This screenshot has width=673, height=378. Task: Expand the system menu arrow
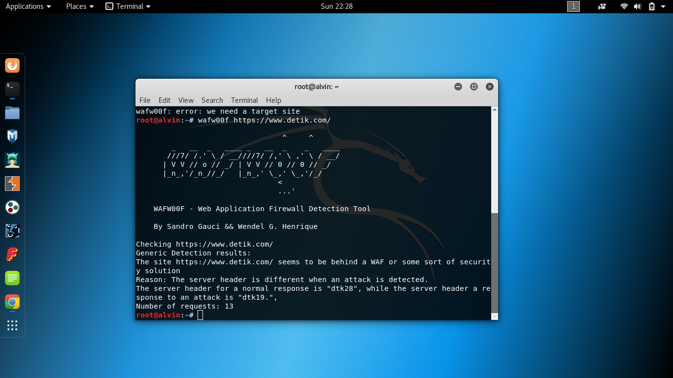pyautogui.click(x=664, y=6)
